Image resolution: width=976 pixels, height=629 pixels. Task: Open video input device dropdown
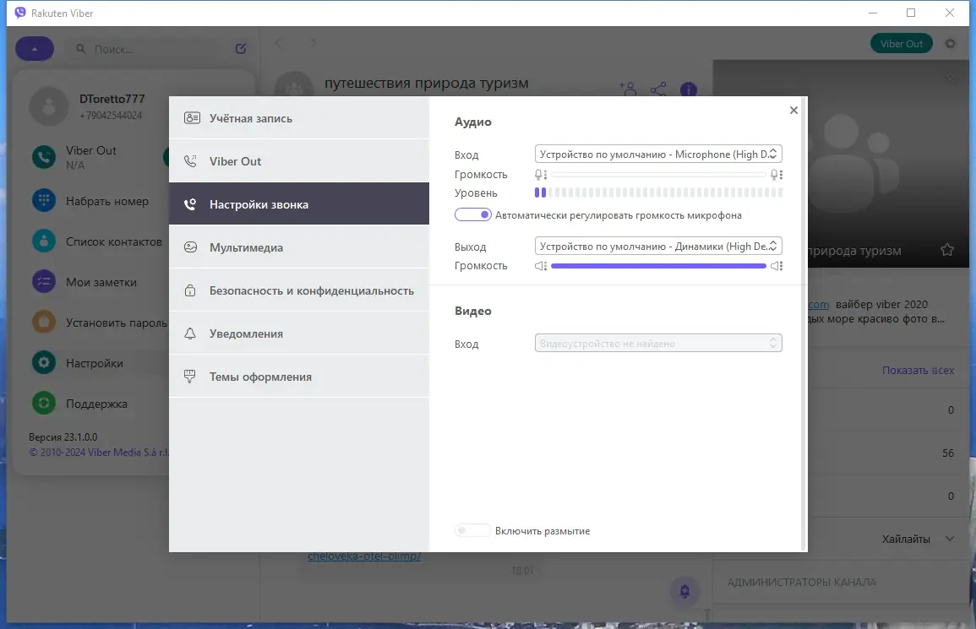click(658, 344)
